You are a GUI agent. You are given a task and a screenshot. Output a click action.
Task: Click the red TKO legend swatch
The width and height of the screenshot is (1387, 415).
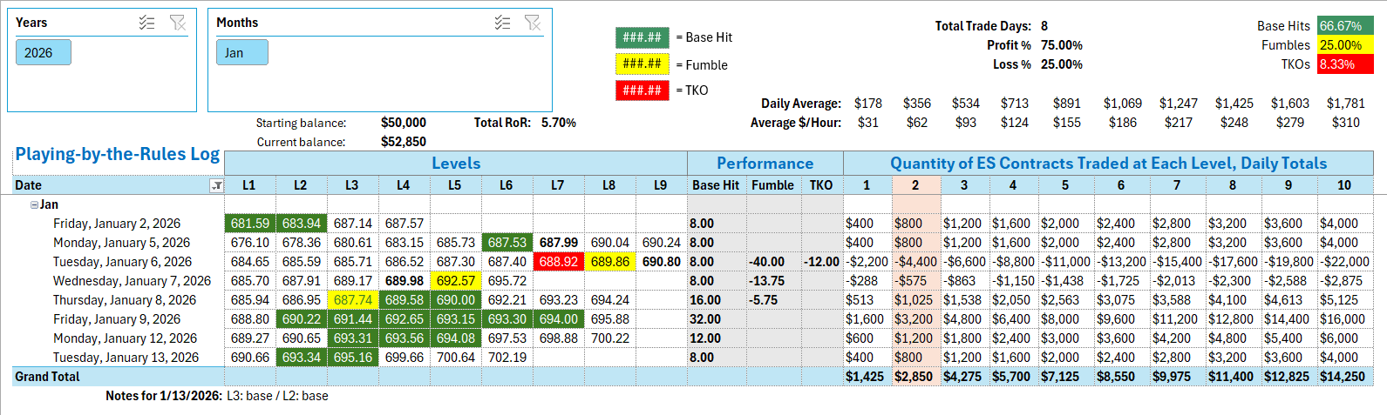click(x=642, y=90)
